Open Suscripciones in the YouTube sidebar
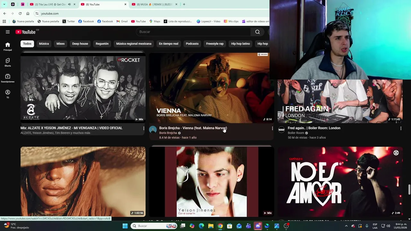This screenshot has height=231, width=411. point(8,78)
